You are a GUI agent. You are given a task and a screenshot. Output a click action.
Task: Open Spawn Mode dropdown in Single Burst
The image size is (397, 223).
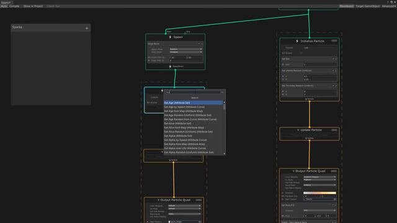pos(186,50)
